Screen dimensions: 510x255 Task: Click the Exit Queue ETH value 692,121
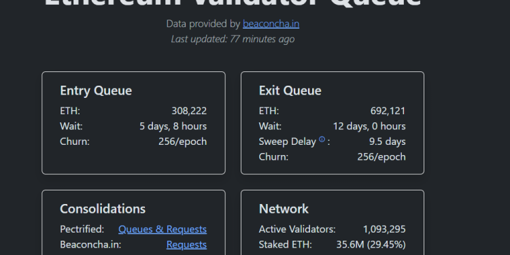tap(388, 111)
